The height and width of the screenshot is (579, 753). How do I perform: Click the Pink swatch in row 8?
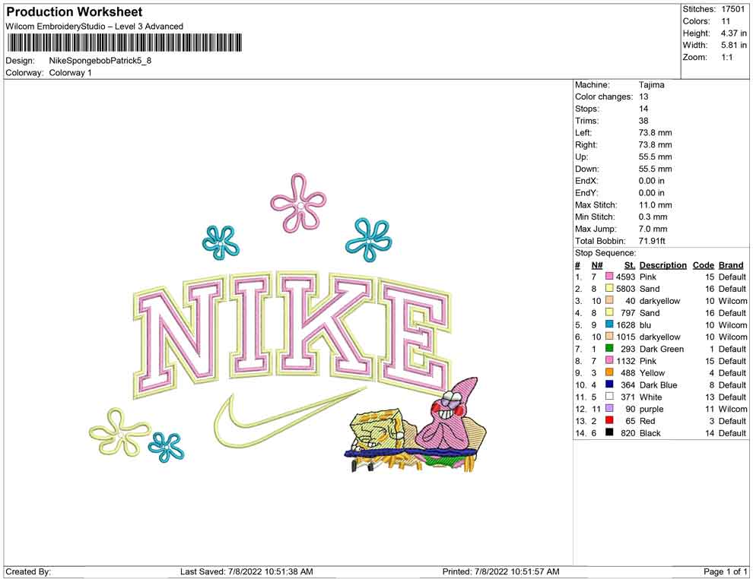[x=609, y=361]
